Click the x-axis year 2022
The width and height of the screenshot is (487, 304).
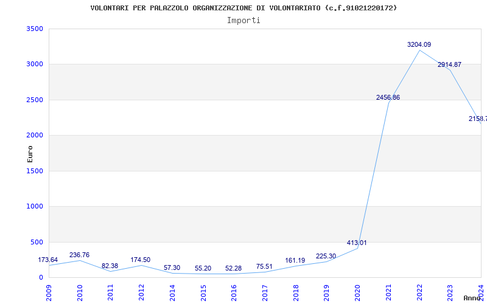(419, 293)
